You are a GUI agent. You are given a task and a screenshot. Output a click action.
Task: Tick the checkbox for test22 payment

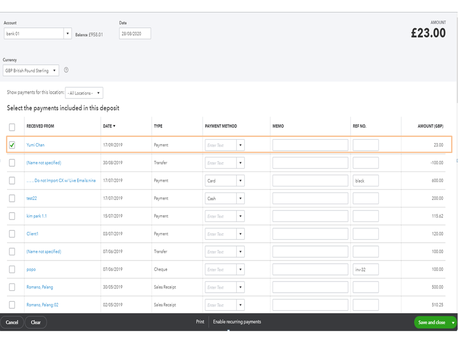[12, 198]
